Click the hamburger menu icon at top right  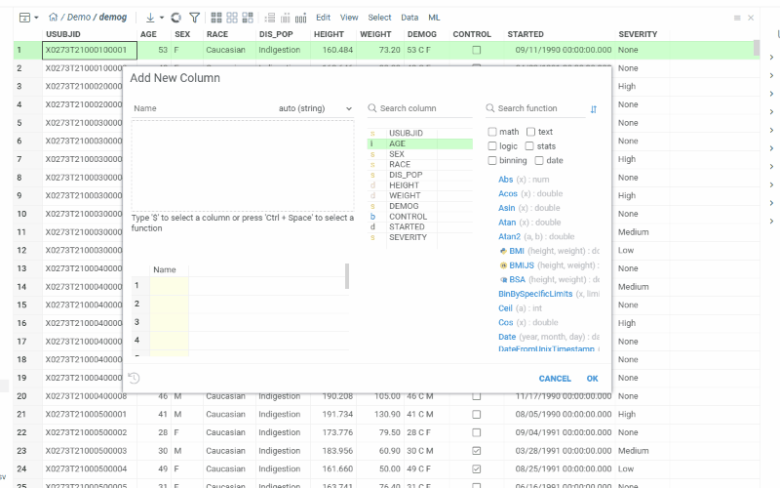737,18
